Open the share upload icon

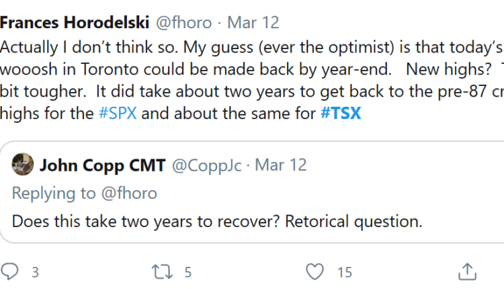point(467,272)
